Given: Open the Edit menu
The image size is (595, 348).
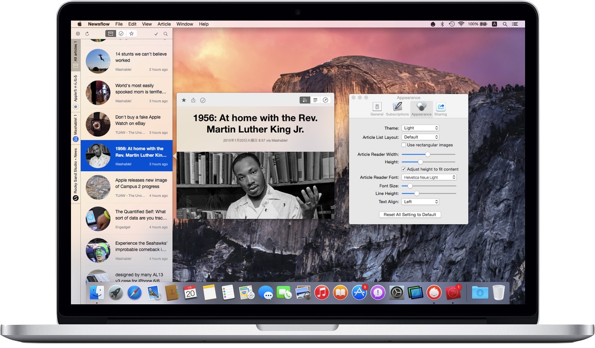Looking at the screenshot, I should [x=132, y=24].
